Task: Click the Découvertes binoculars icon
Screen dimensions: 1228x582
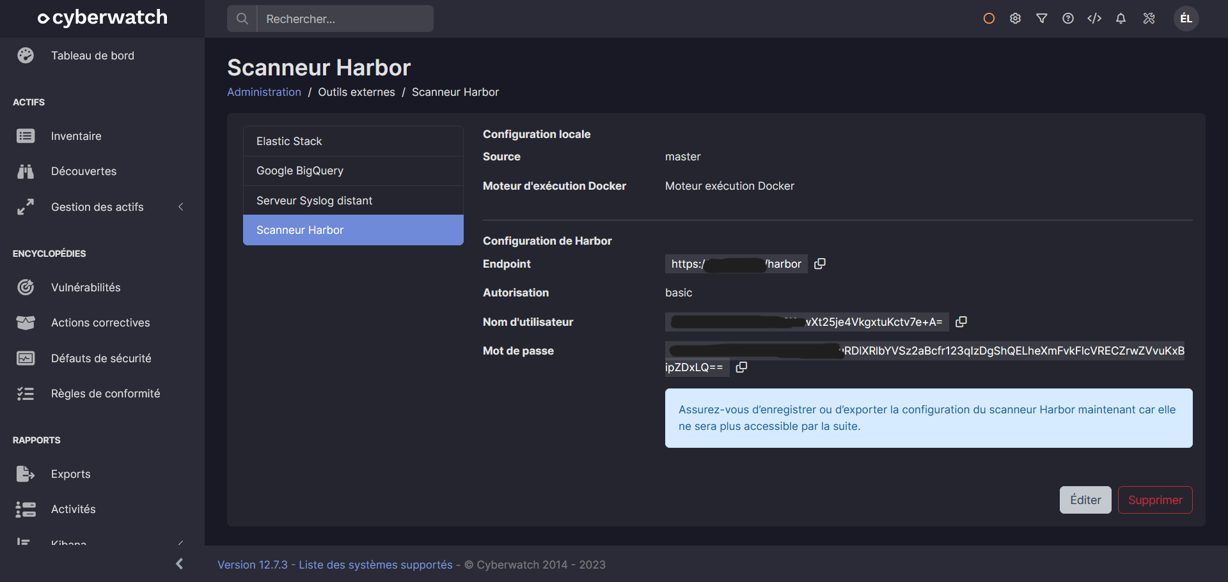Action: (26, 171)
